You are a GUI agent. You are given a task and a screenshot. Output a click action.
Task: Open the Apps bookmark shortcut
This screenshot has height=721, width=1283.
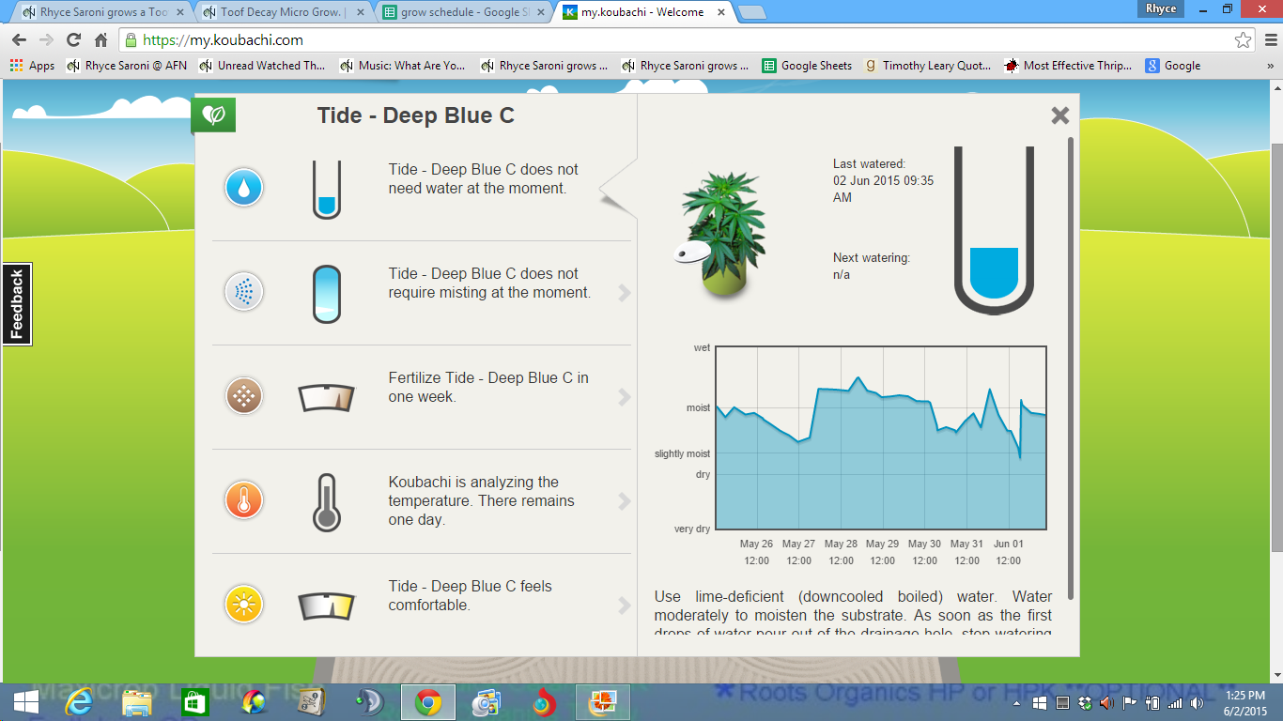pyautogui.click(x=33, y=66)
